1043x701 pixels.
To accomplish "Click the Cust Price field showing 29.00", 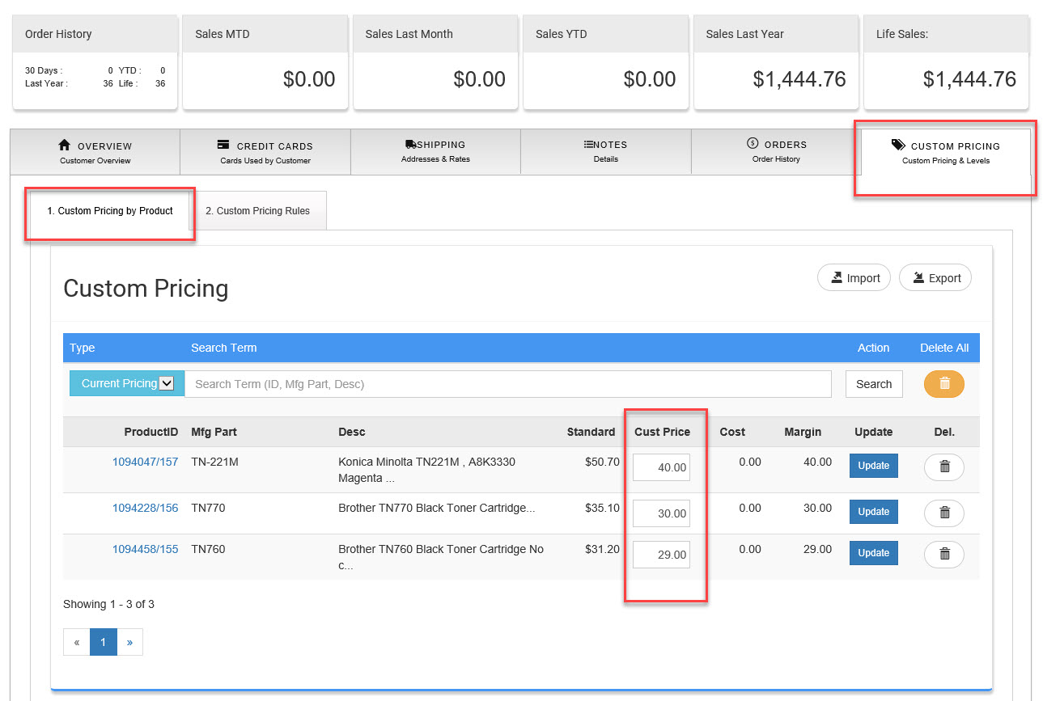I will pos(661,555).
